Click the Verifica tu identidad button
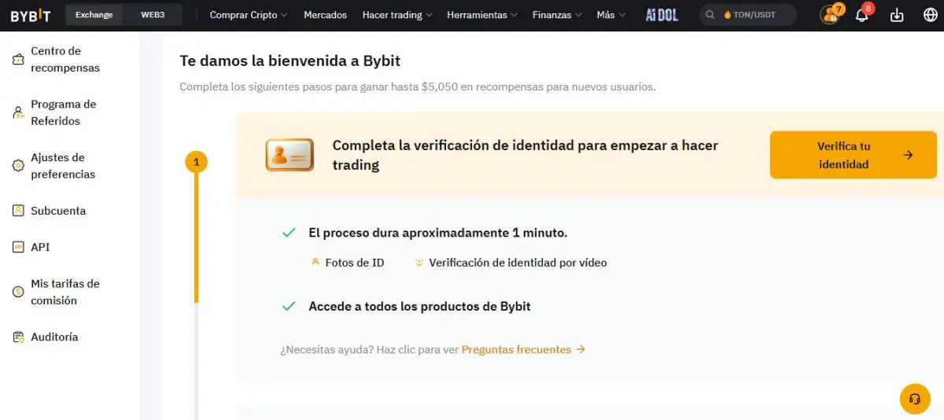 853,155
